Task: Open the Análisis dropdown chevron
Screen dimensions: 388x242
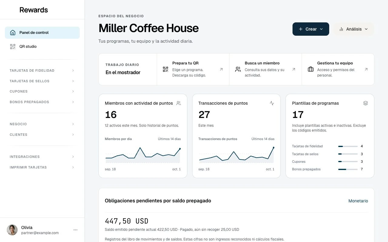Action: [366, 29]
